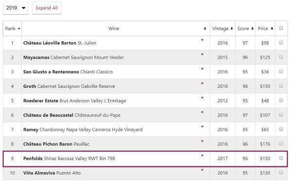The image size is (292, 181).
Task: Click the $107 price cell
Action: pos(265,115)
